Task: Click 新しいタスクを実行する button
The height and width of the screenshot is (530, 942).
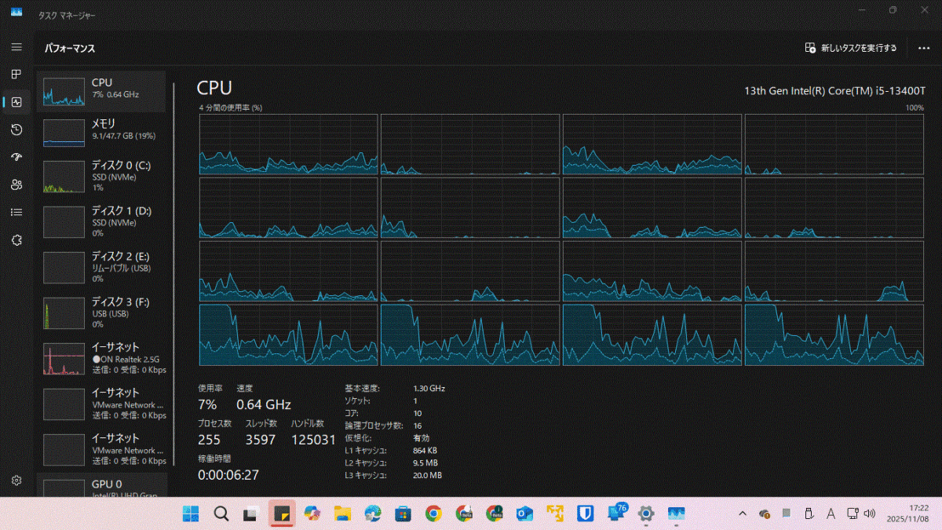Action: click(851, 48)
